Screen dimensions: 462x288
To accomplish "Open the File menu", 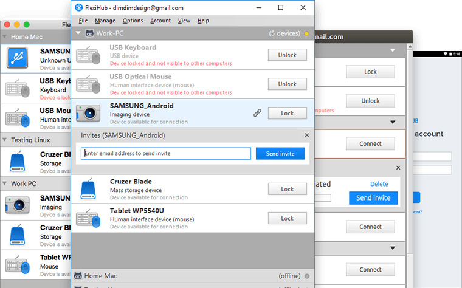I will pos(83,21).
